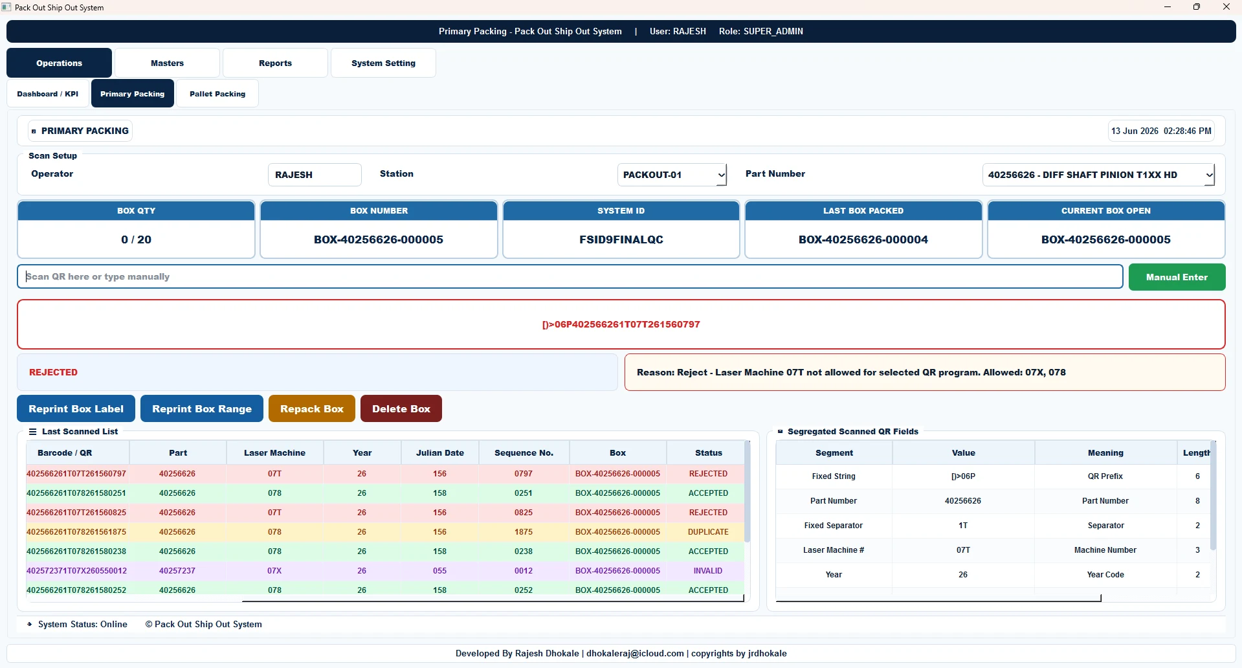Click the Meaning column header
The width and height of the screenshot is (1242, 668).
pos(1105,453)
